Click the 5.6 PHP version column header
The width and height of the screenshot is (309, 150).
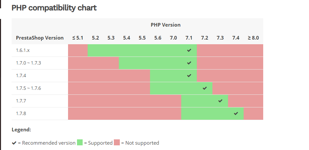point(158,38)
